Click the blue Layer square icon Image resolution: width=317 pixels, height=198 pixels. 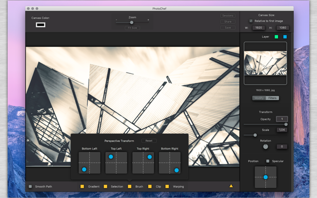[285, 36]
